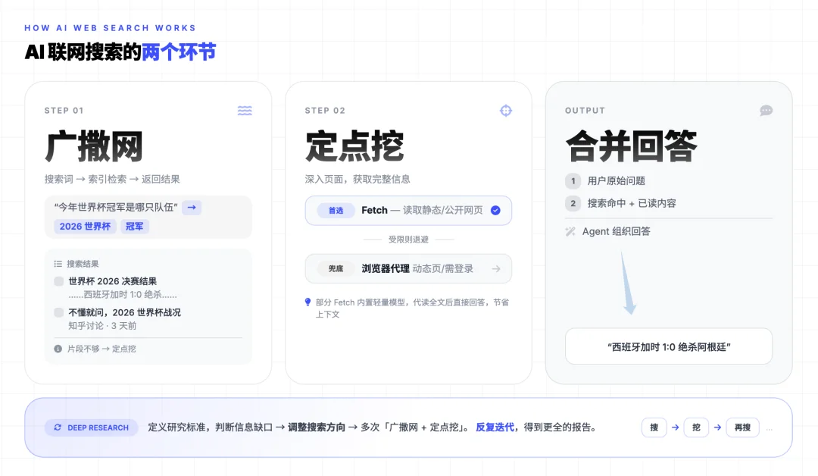Click the list icon next to 搜索结果

click(58, 264)
